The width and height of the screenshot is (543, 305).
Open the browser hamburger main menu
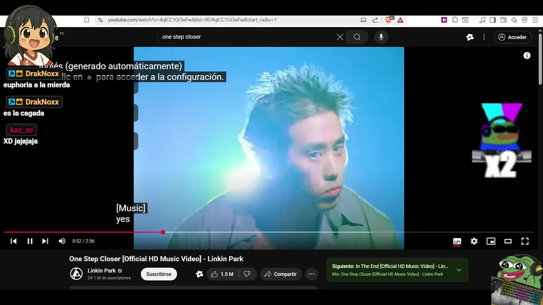535,20
